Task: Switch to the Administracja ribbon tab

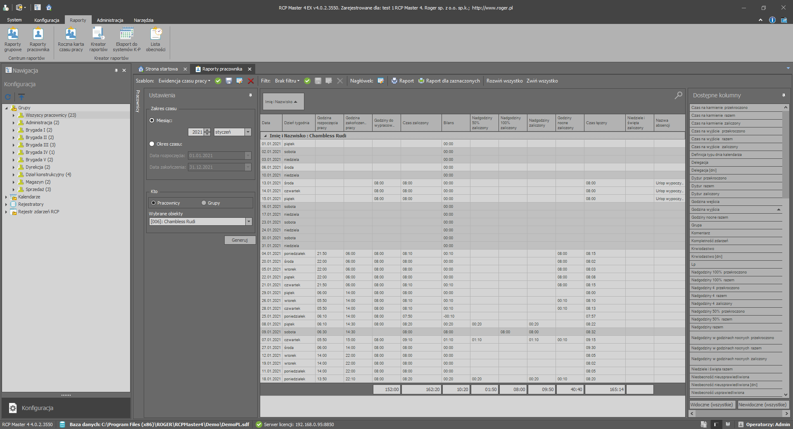Action: click(110, 20)
